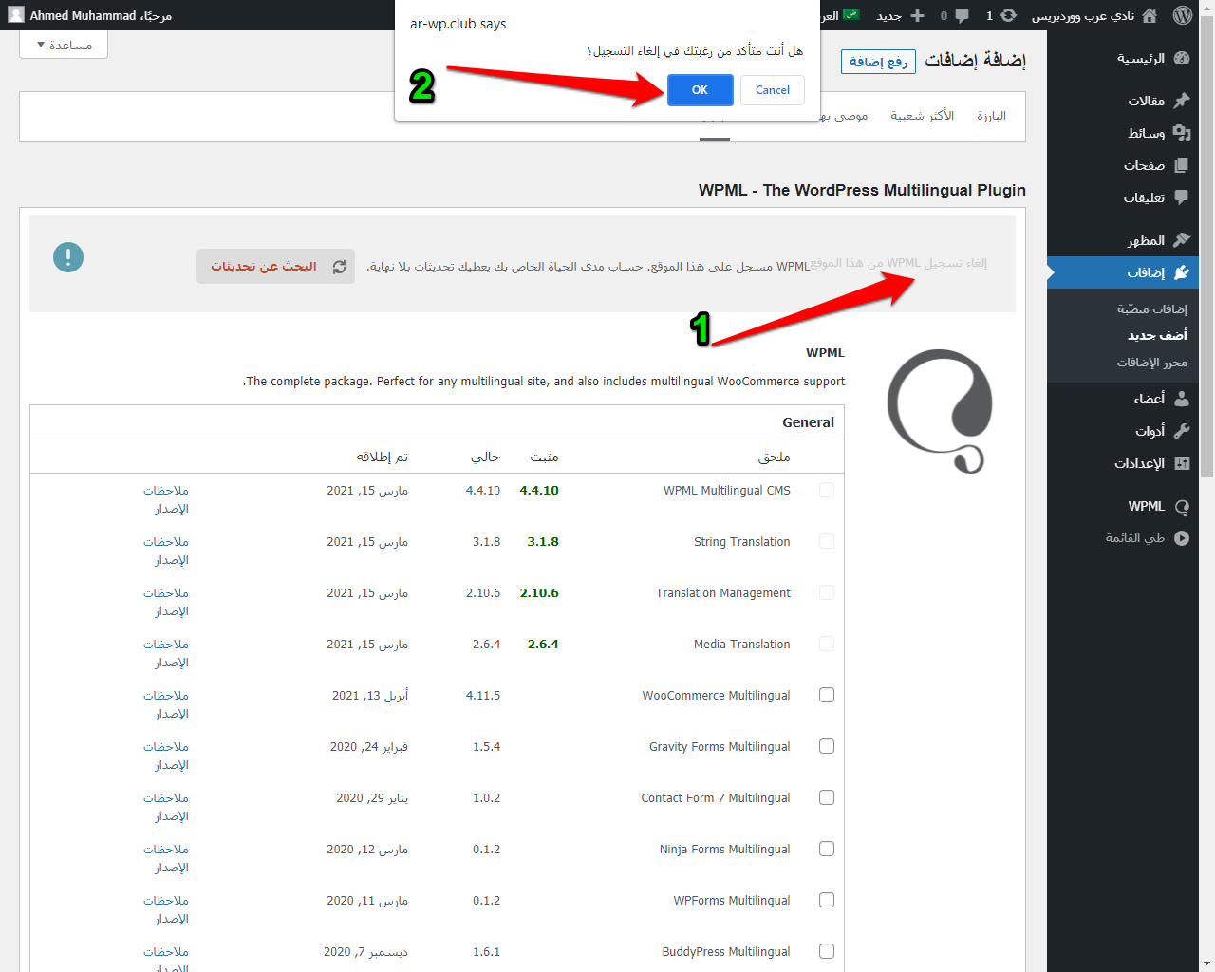Open release notes for WPForms Multilingual
The height and width of the screenshot is (972, 1215).
pyautogui.click(x=166, y=909)
